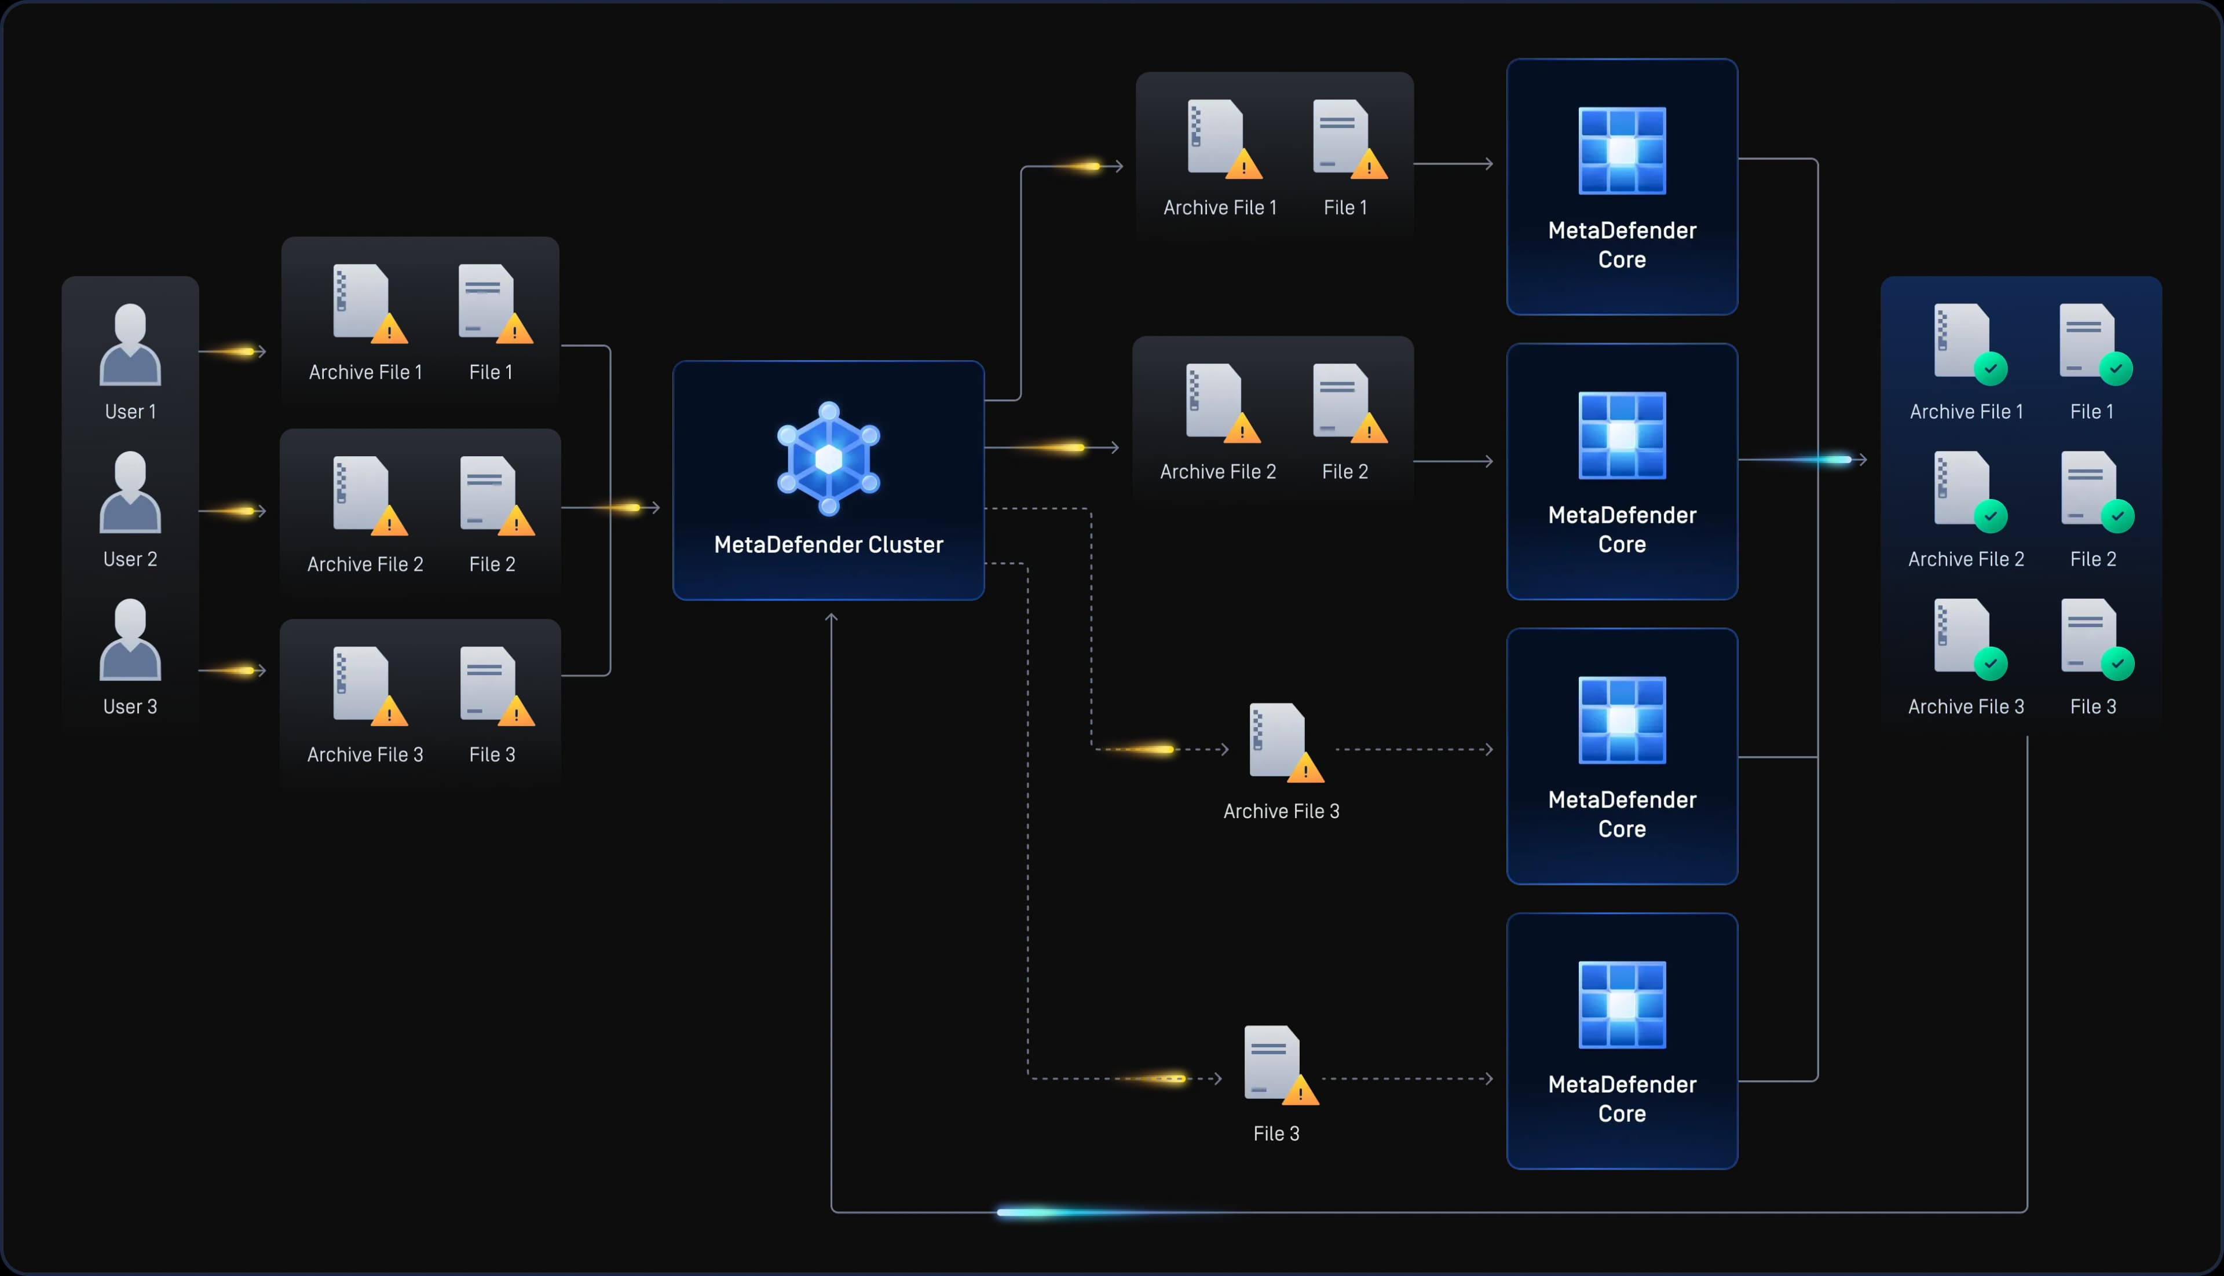Click "MetaDefender Core" label in the topmost Core box
Screen dimensions: 2224x1276
1622,244
